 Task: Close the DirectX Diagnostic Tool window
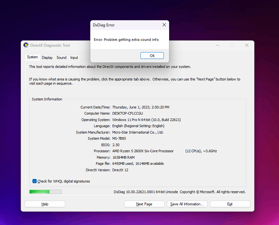[x=247, y=45]
